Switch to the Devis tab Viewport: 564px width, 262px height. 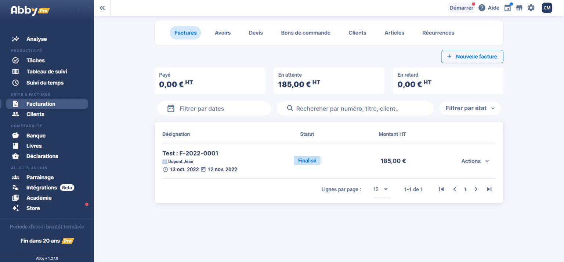point(256,33)
